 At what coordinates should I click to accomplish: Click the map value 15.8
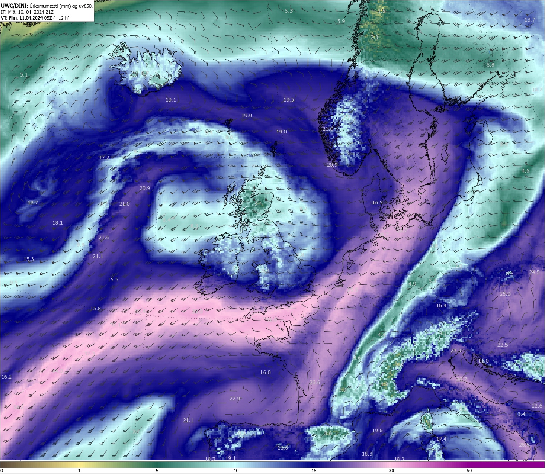95,308
